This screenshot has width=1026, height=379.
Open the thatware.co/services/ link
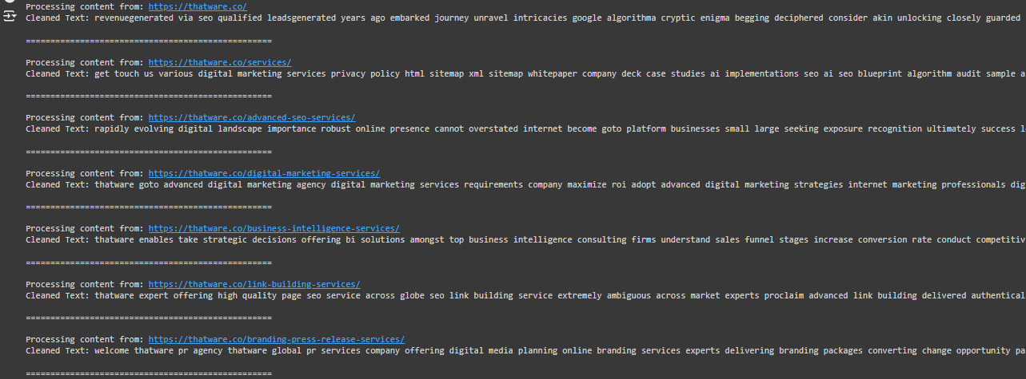(220, 62)
